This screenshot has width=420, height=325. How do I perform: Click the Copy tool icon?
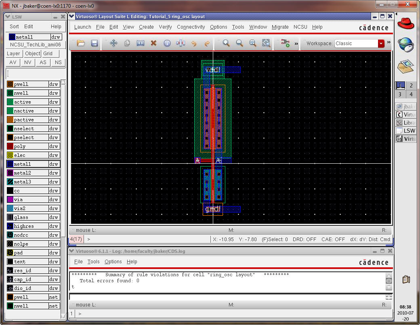click(127, 43)
